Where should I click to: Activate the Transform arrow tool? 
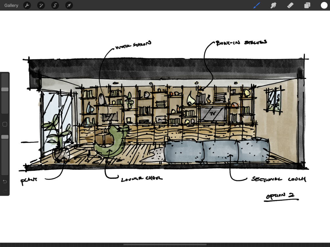(x=69, y=6)
